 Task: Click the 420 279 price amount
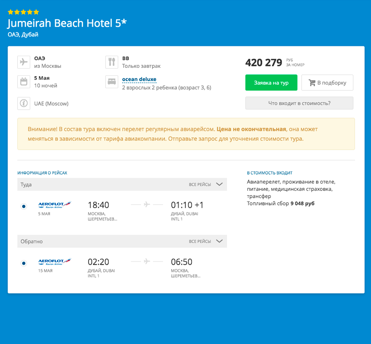coord(263,63)
